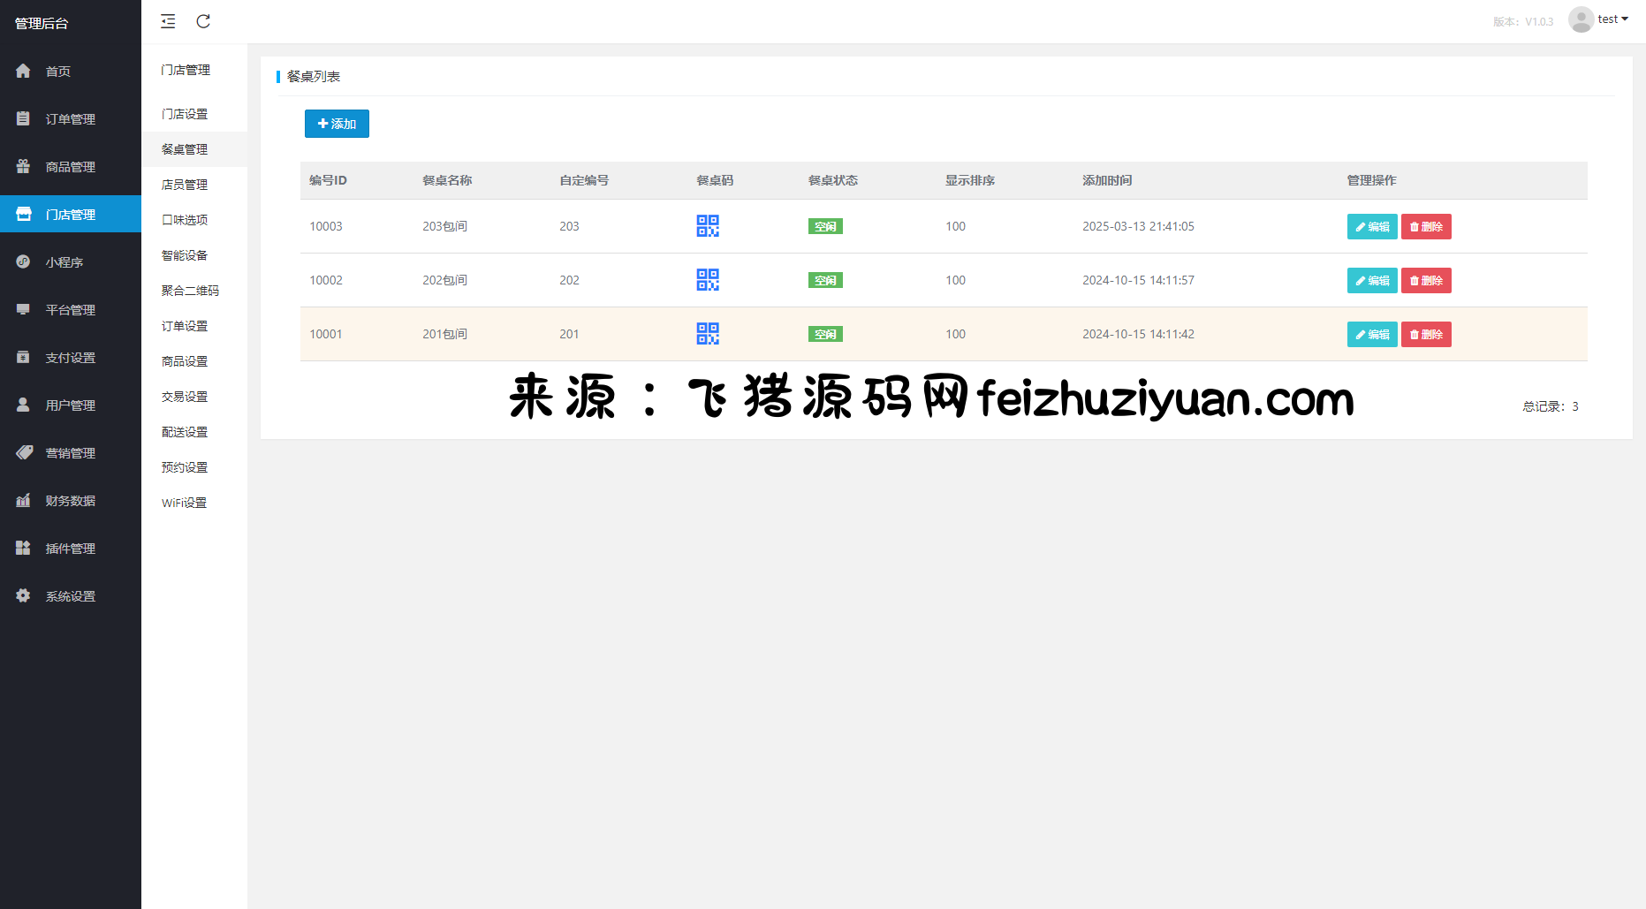Select 店员管理 submenu item
The height and width of the screenshot is (909, 1646).
pyautogui.click(x=185, y=185)
